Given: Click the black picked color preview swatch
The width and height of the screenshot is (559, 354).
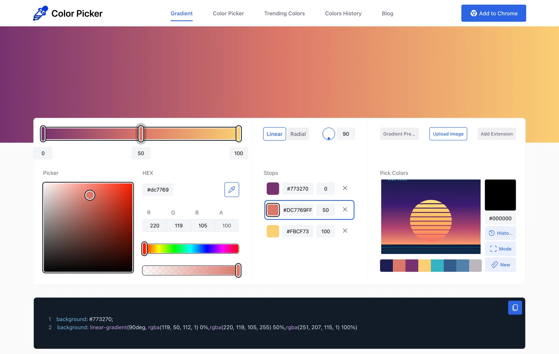Looking at the screenshot, I should (x=500, y=195).
